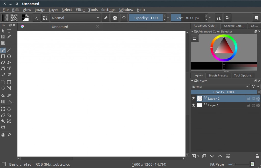
Task: Adjust the zoom slider in status bar
Action: click(239, 164)
